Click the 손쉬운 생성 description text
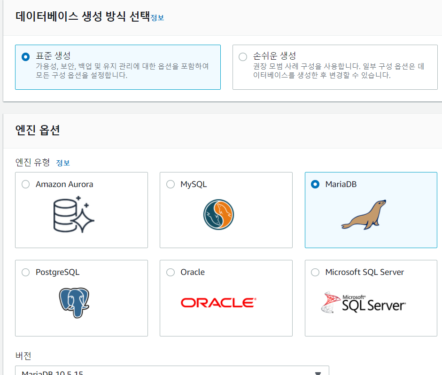Image resolution: width=442 pixels, height=375 pixels. 339,71
